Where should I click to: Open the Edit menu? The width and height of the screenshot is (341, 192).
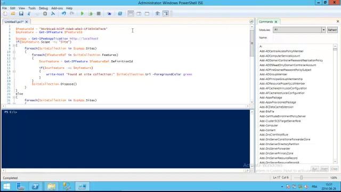13,8
